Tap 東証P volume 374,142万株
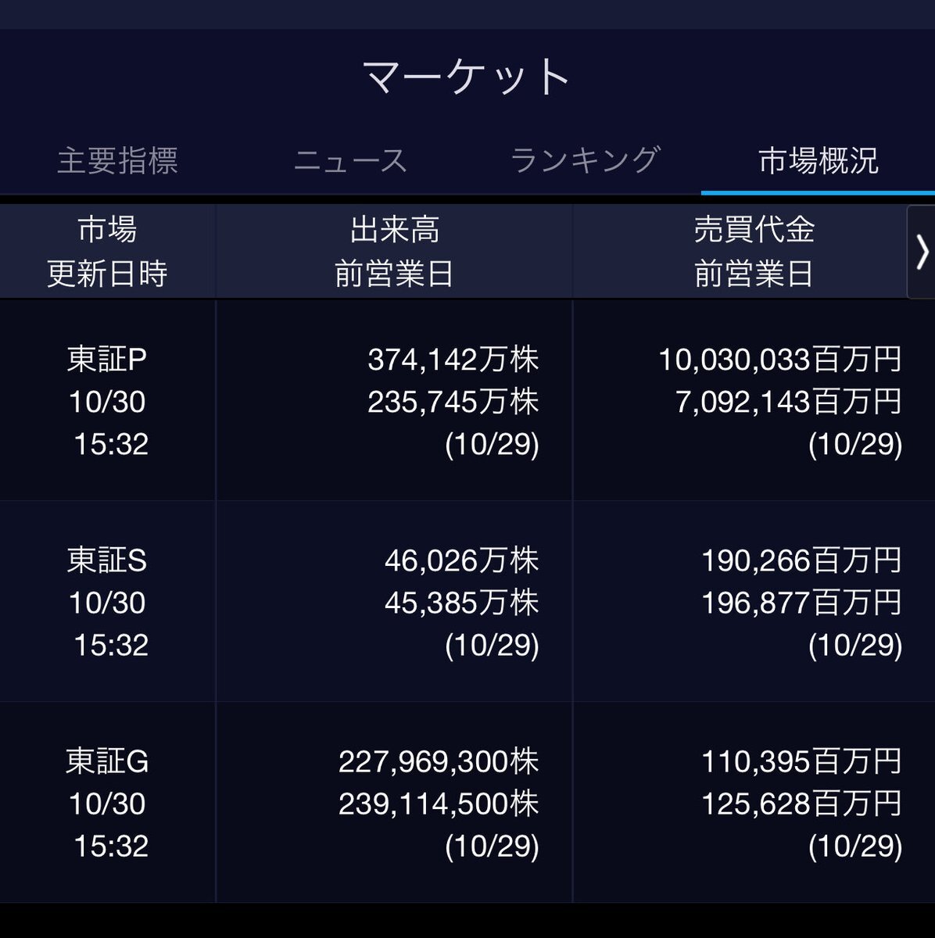 coord(453,360)
